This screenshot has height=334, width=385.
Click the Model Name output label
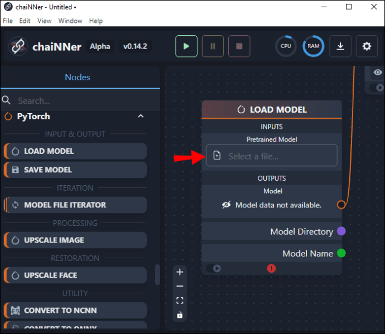click(x=307, y=253)
